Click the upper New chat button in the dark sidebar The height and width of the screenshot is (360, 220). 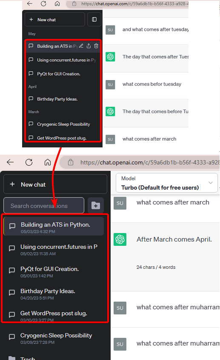click(x=55, y=20)
